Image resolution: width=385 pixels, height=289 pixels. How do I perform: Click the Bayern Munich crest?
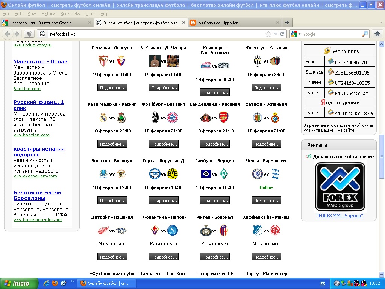click(x=173, y=117)
